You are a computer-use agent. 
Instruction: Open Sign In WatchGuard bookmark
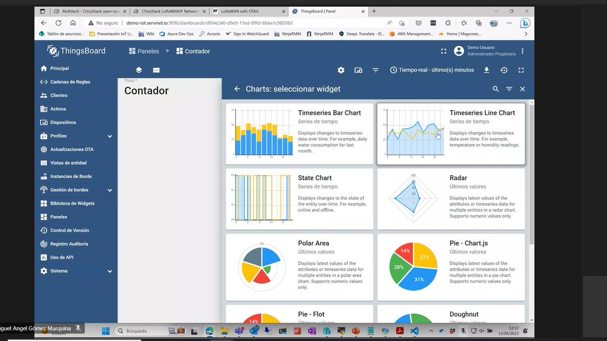point(247,34)
